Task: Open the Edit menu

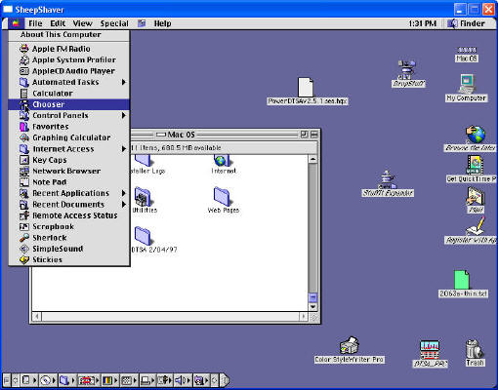Action: [x=58, y=23]
